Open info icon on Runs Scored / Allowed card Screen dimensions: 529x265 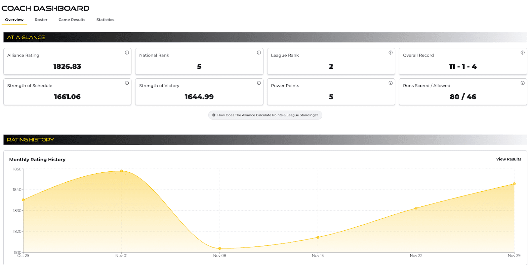click(x=522, y=83)
